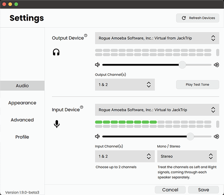Click the Output Device help question mark icon
This screenshot has width=224, height=195.
point(86,35)
